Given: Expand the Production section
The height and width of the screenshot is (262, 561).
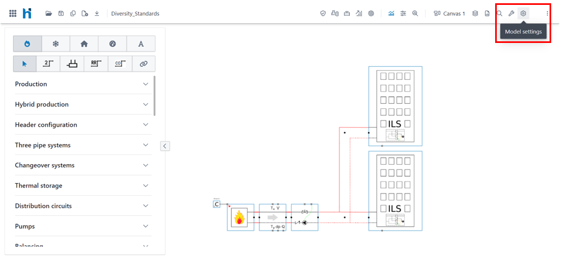Looking at the screenshot, I should pos(82,84).
